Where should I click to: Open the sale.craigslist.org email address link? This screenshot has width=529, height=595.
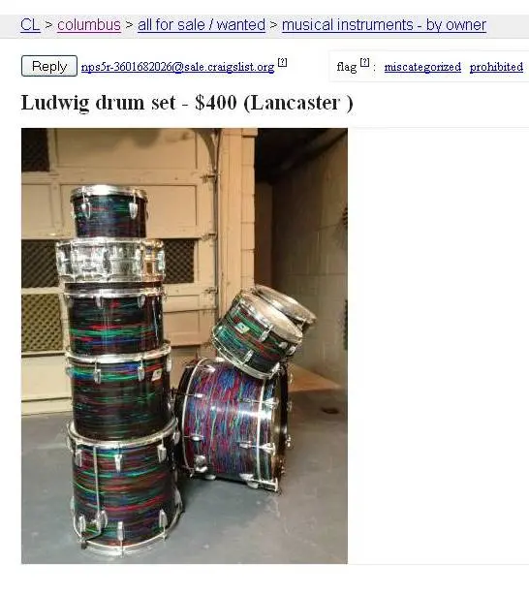[x=177, y=67]
